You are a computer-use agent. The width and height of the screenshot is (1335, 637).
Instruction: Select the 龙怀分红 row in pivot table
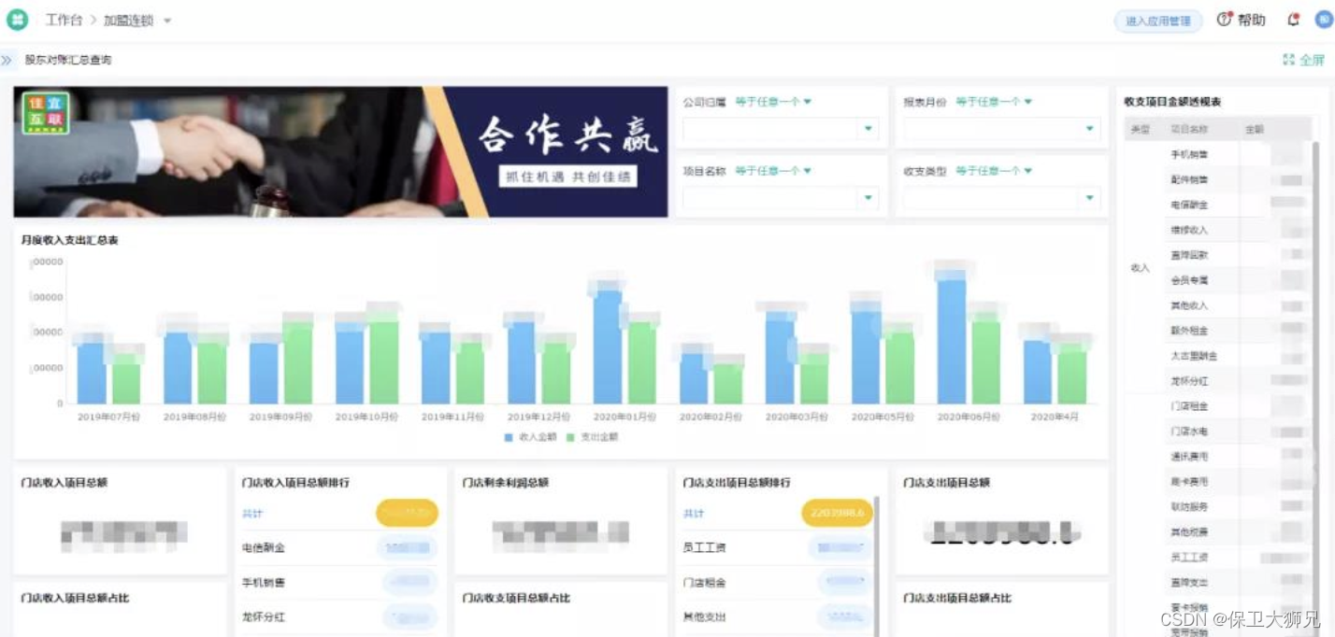1240,381
